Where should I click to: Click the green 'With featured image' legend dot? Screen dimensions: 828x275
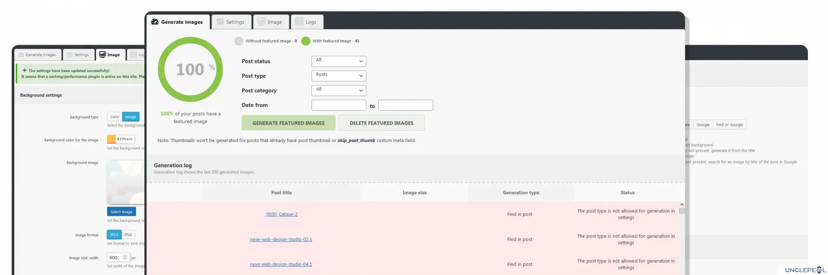click(306, 41)
